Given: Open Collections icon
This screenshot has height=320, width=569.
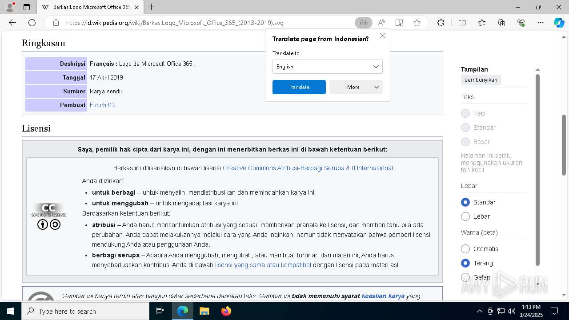Looking at the screenshot, I should tap(501, 23).
